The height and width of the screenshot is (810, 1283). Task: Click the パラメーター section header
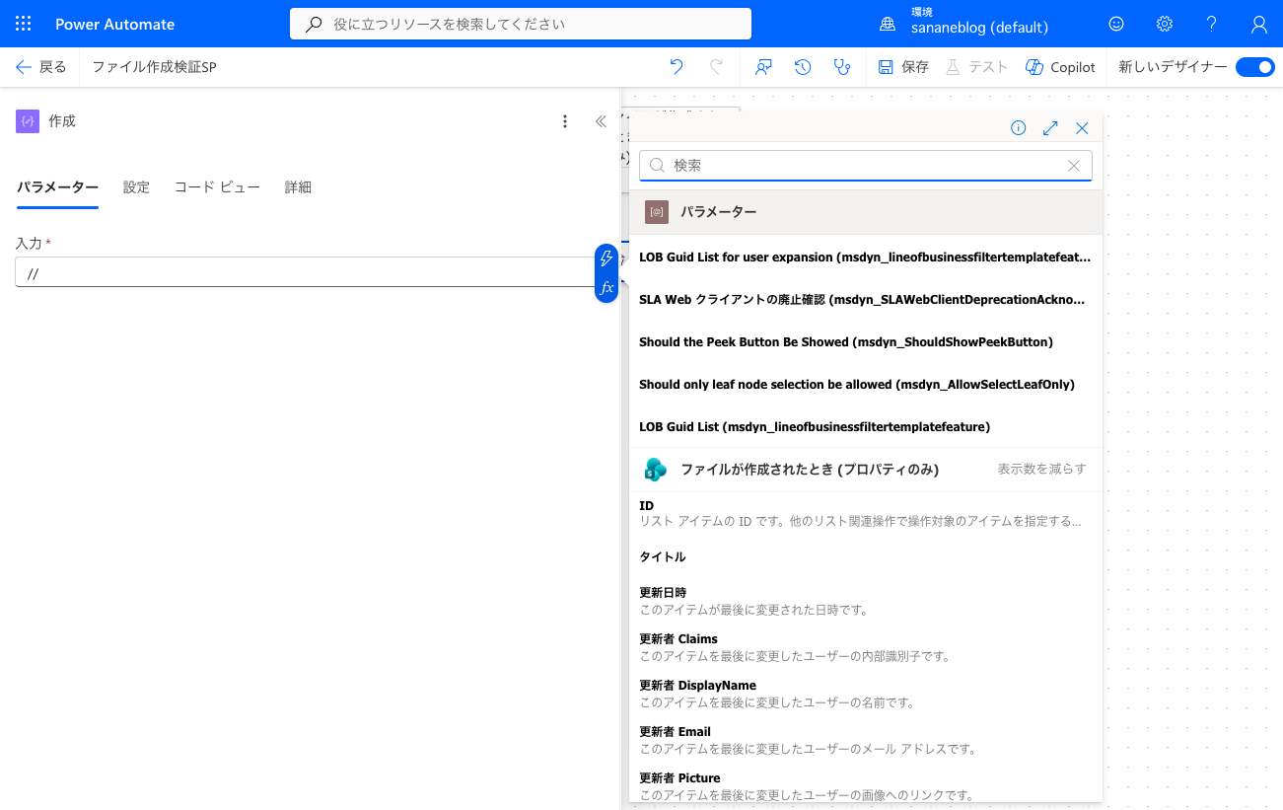(x=866, y=211)
